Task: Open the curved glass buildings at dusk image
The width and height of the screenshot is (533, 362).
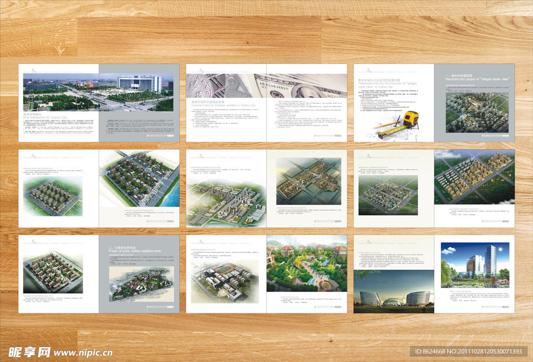Action: tap(394, 291)
